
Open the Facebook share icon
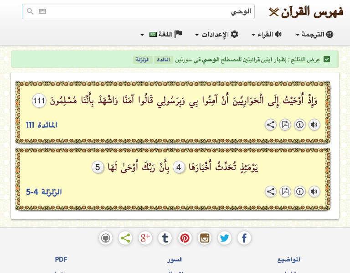point(244,238)
